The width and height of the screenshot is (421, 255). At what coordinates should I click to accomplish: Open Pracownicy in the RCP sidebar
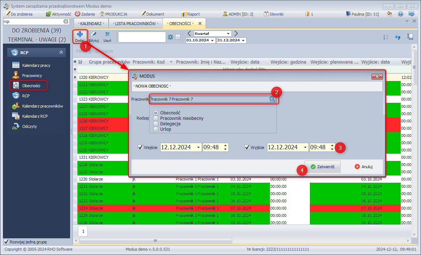pyautogui.click(x=32, y=76)
